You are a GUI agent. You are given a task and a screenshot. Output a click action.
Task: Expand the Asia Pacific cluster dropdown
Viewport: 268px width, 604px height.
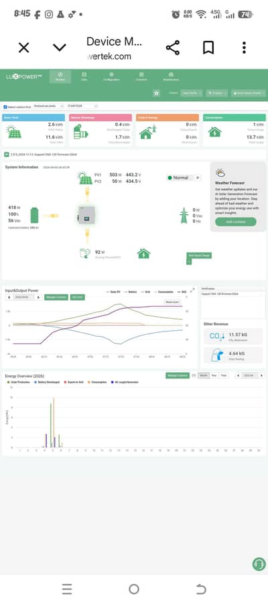point(192,93)
